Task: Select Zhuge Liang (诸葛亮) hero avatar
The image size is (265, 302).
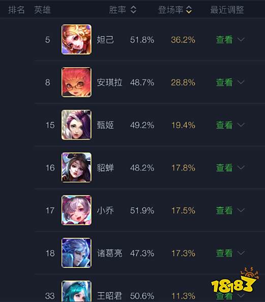Action: click(76, 253)
